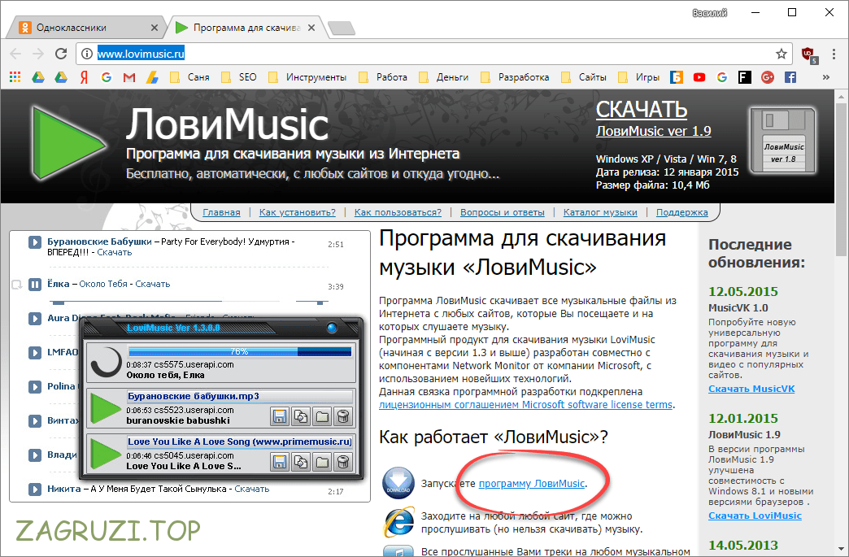The width and height of the screenshot is (849, 557).
Task: Close the Одноклассники tab
Action: pos(155,28)
